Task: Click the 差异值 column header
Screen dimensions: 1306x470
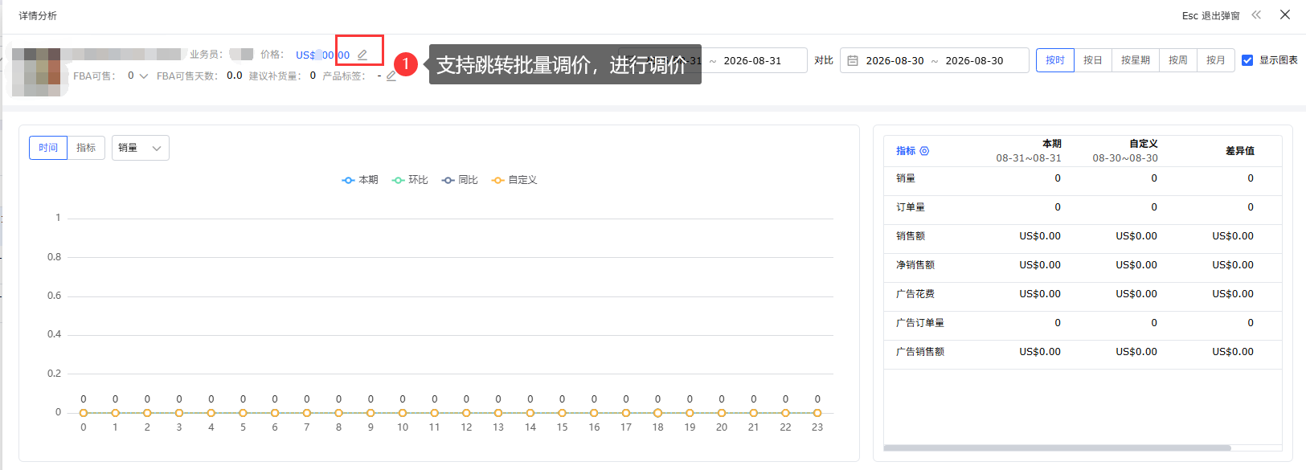Action: pyautogui.click(x=1240, y=151)
